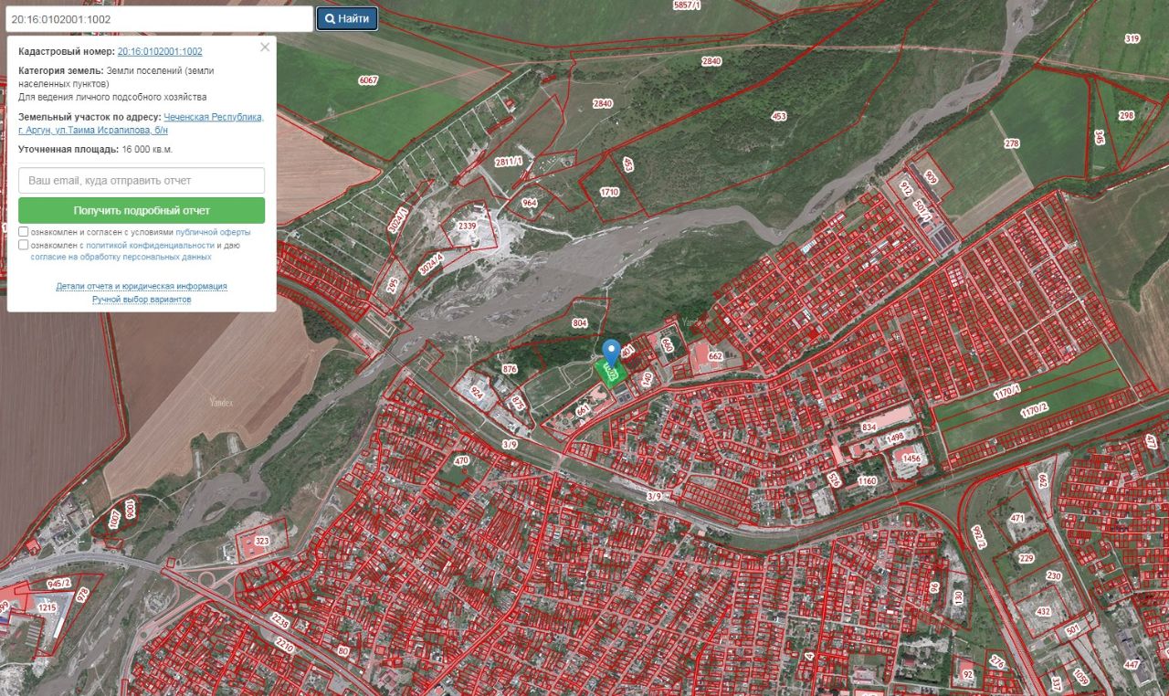Screen dimensions: 1169x696
Task: Click parcel label 323
Action: (262, 542)
